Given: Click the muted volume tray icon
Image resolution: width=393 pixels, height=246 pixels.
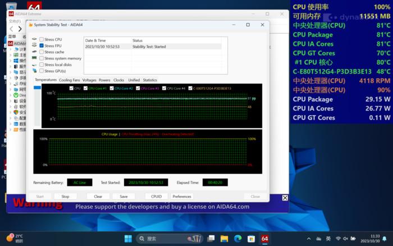Looking at the screenshot, I should pos(345,239).
